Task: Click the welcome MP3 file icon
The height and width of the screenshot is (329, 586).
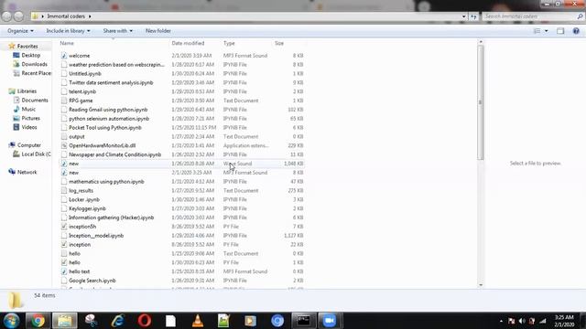Action: pyautogui.click(x=64, y=56)
